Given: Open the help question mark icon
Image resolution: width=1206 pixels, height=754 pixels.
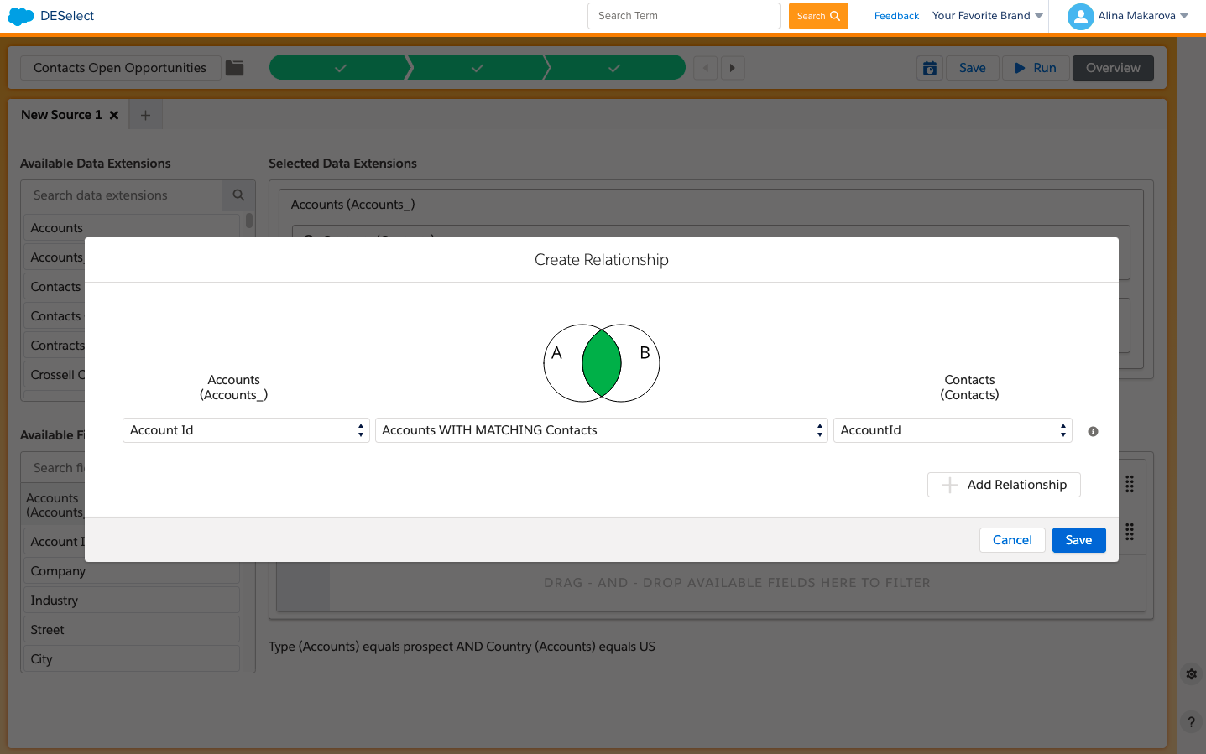Looking at the screenshot, I should pyautogui.click(x=1191, y=721).
